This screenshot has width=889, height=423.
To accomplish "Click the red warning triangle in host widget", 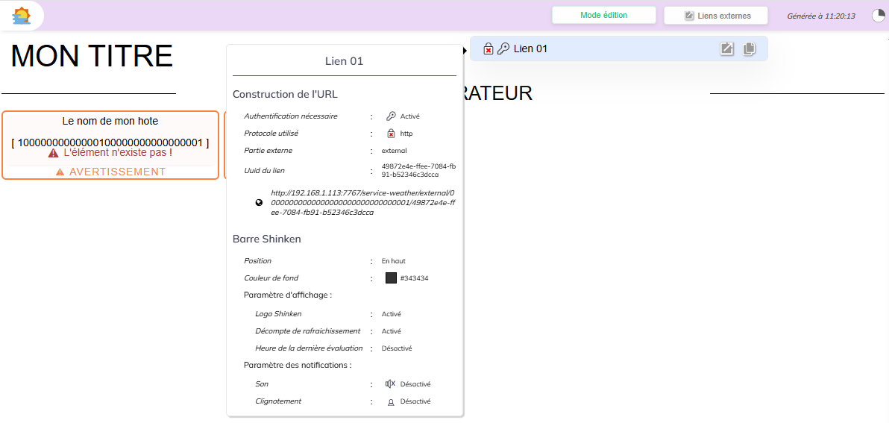I will [x=54, y=153].
